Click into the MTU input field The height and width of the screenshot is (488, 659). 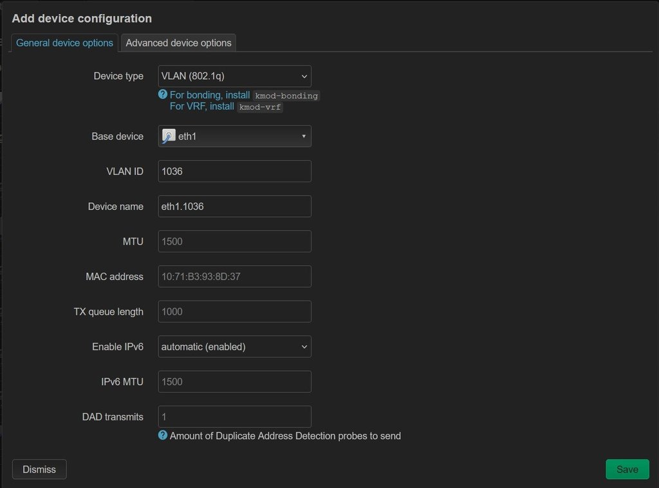click(234, 241)
